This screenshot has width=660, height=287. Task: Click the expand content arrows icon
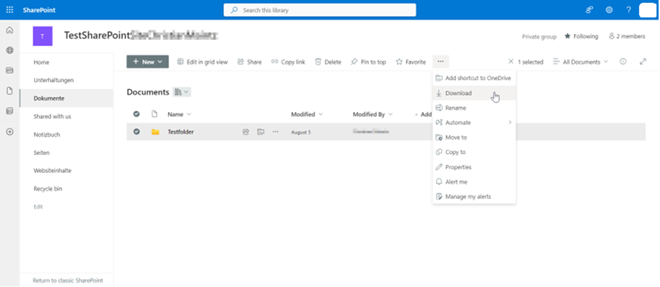click(643, 61)
